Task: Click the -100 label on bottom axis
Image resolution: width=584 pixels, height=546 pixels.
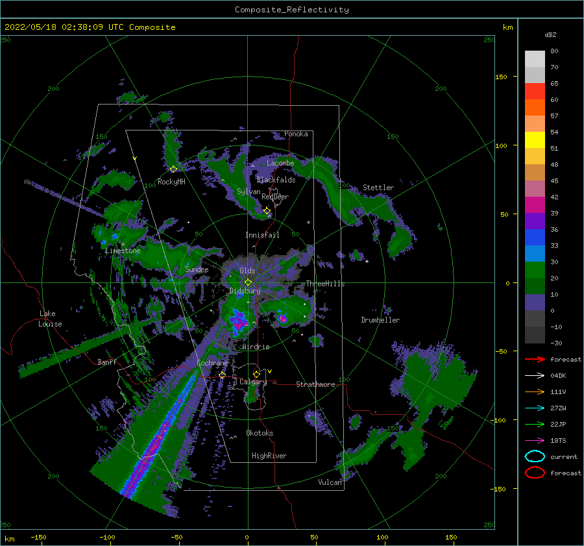Action: coord(108,538)
